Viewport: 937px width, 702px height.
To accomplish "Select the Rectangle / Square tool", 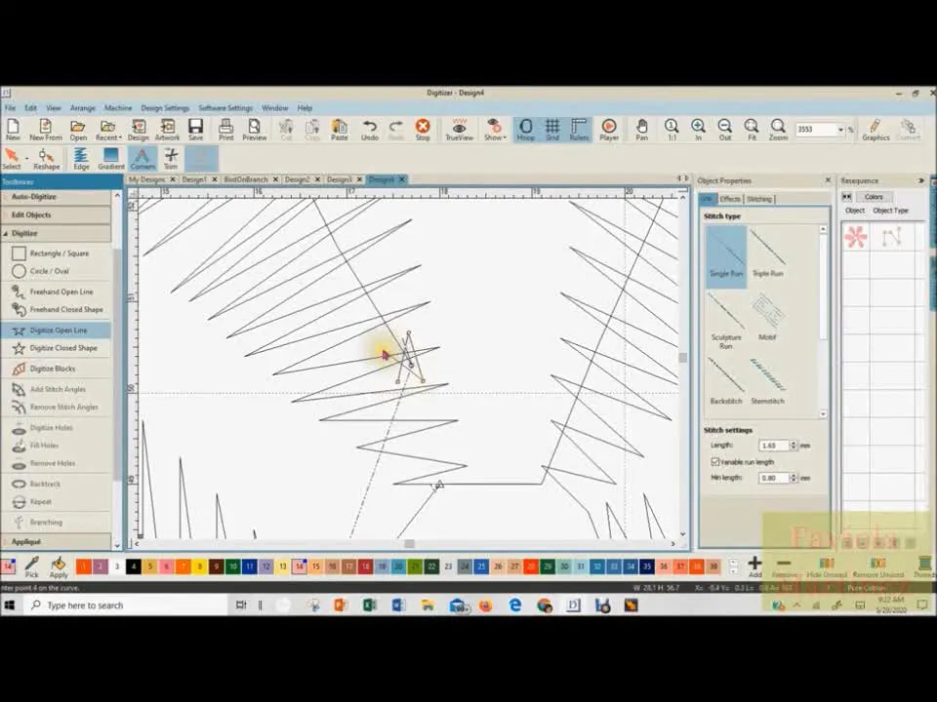I will (x=59, y=253).
